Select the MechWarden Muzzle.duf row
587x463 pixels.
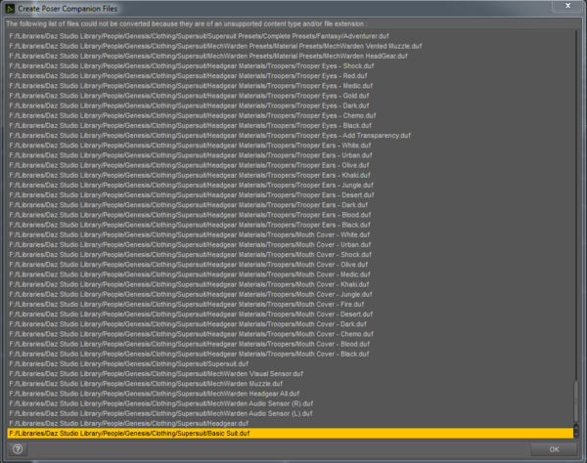click(291, 384)
